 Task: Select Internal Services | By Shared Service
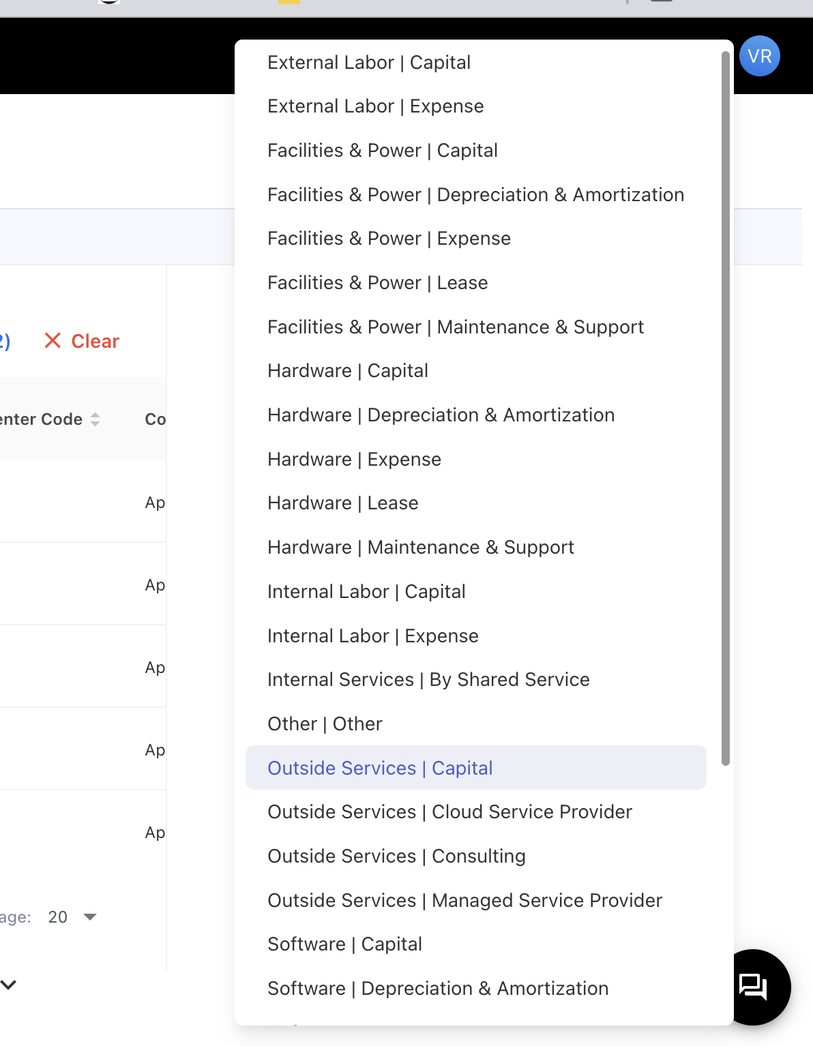coord(428,680)
